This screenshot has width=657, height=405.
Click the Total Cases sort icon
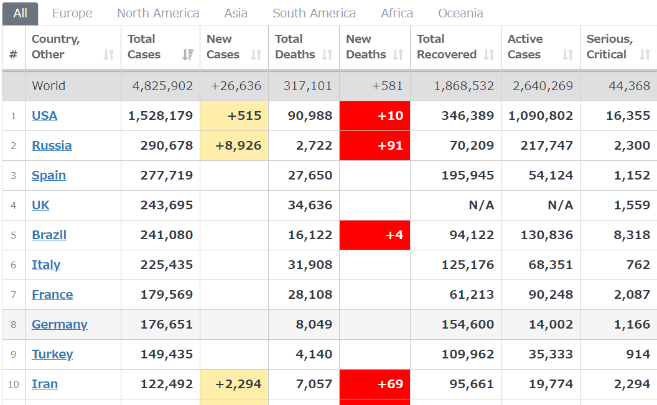(188, 55)
